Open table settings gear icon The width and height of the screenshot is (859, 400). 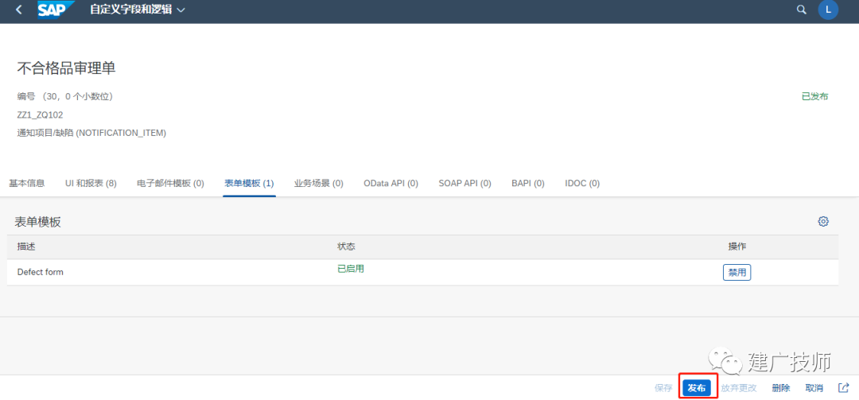[x=823, y=221]
